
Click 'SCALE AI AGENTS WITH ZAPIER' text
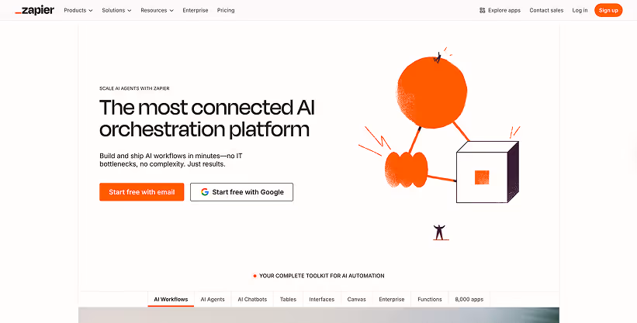134,88
